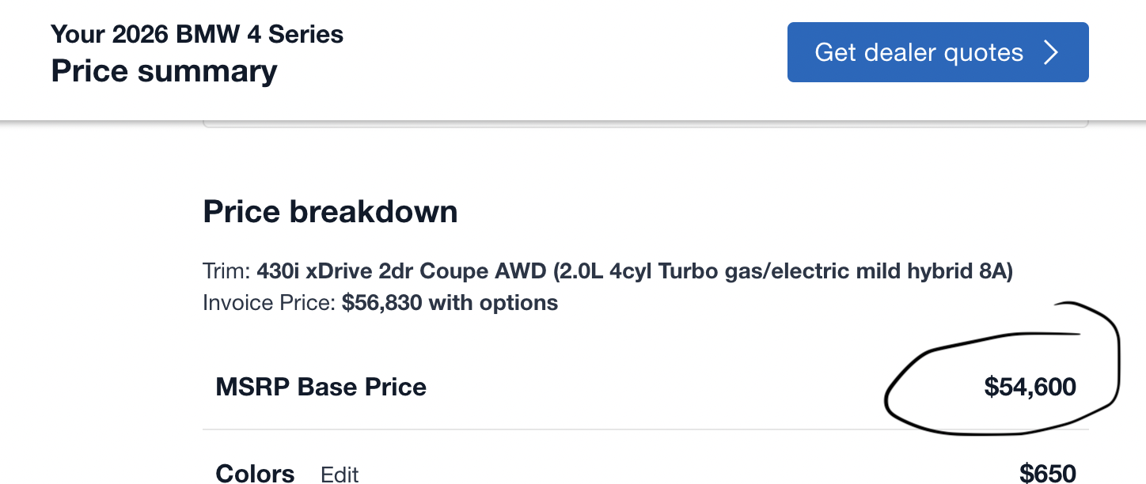Click the Price breakdown heading

(330, 212)
